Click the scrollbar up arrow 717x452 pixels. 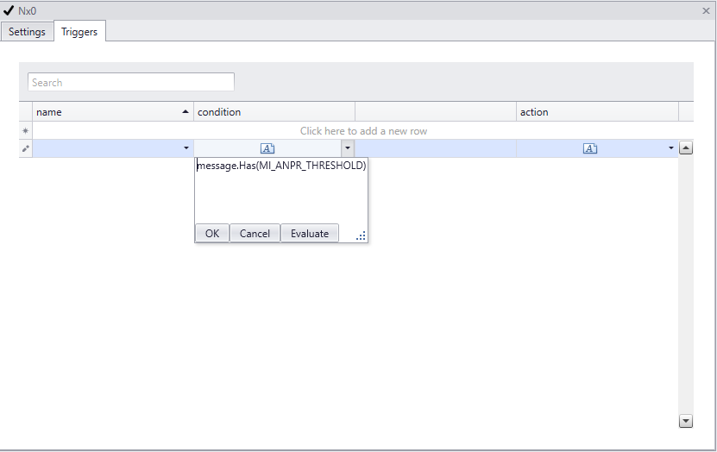685,148
